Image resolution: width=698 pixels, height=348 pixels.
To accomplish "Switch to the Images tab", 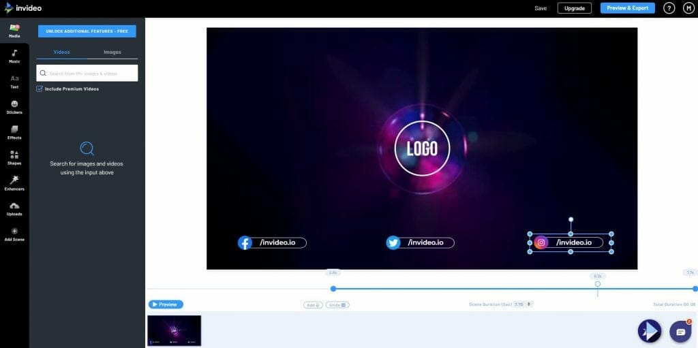I will 112,52.
